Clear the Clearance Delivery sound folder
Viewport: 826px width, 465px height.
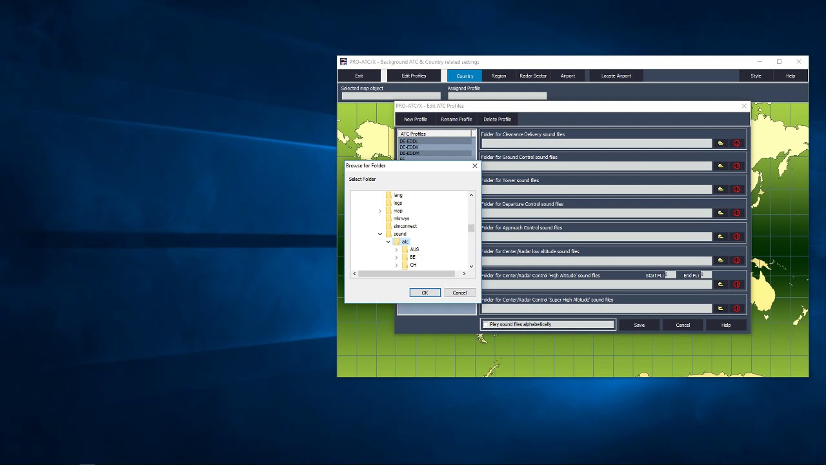tap(737, 143)
